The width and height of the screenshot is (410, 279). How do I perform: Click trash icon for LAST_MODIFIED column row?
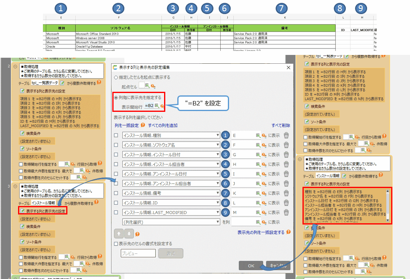(286, 212)
